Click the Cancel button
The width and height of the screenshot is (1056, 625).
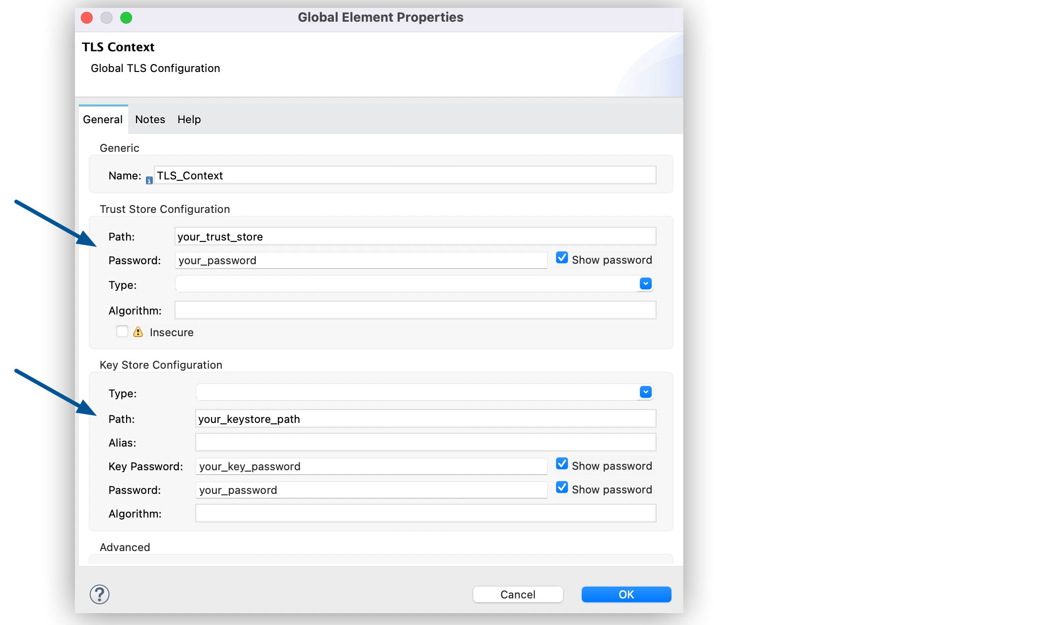tap(518, 594)
